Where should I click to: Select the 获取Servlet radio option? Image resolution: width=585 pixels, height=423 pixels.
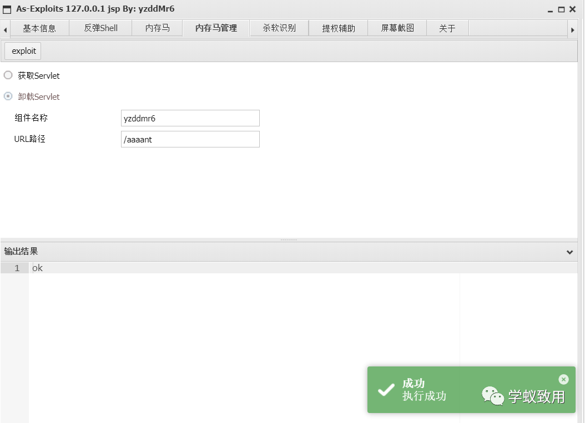tap(8, 75)
